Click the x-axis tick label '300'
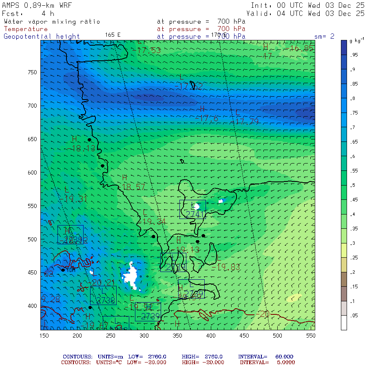 point(144,336)
